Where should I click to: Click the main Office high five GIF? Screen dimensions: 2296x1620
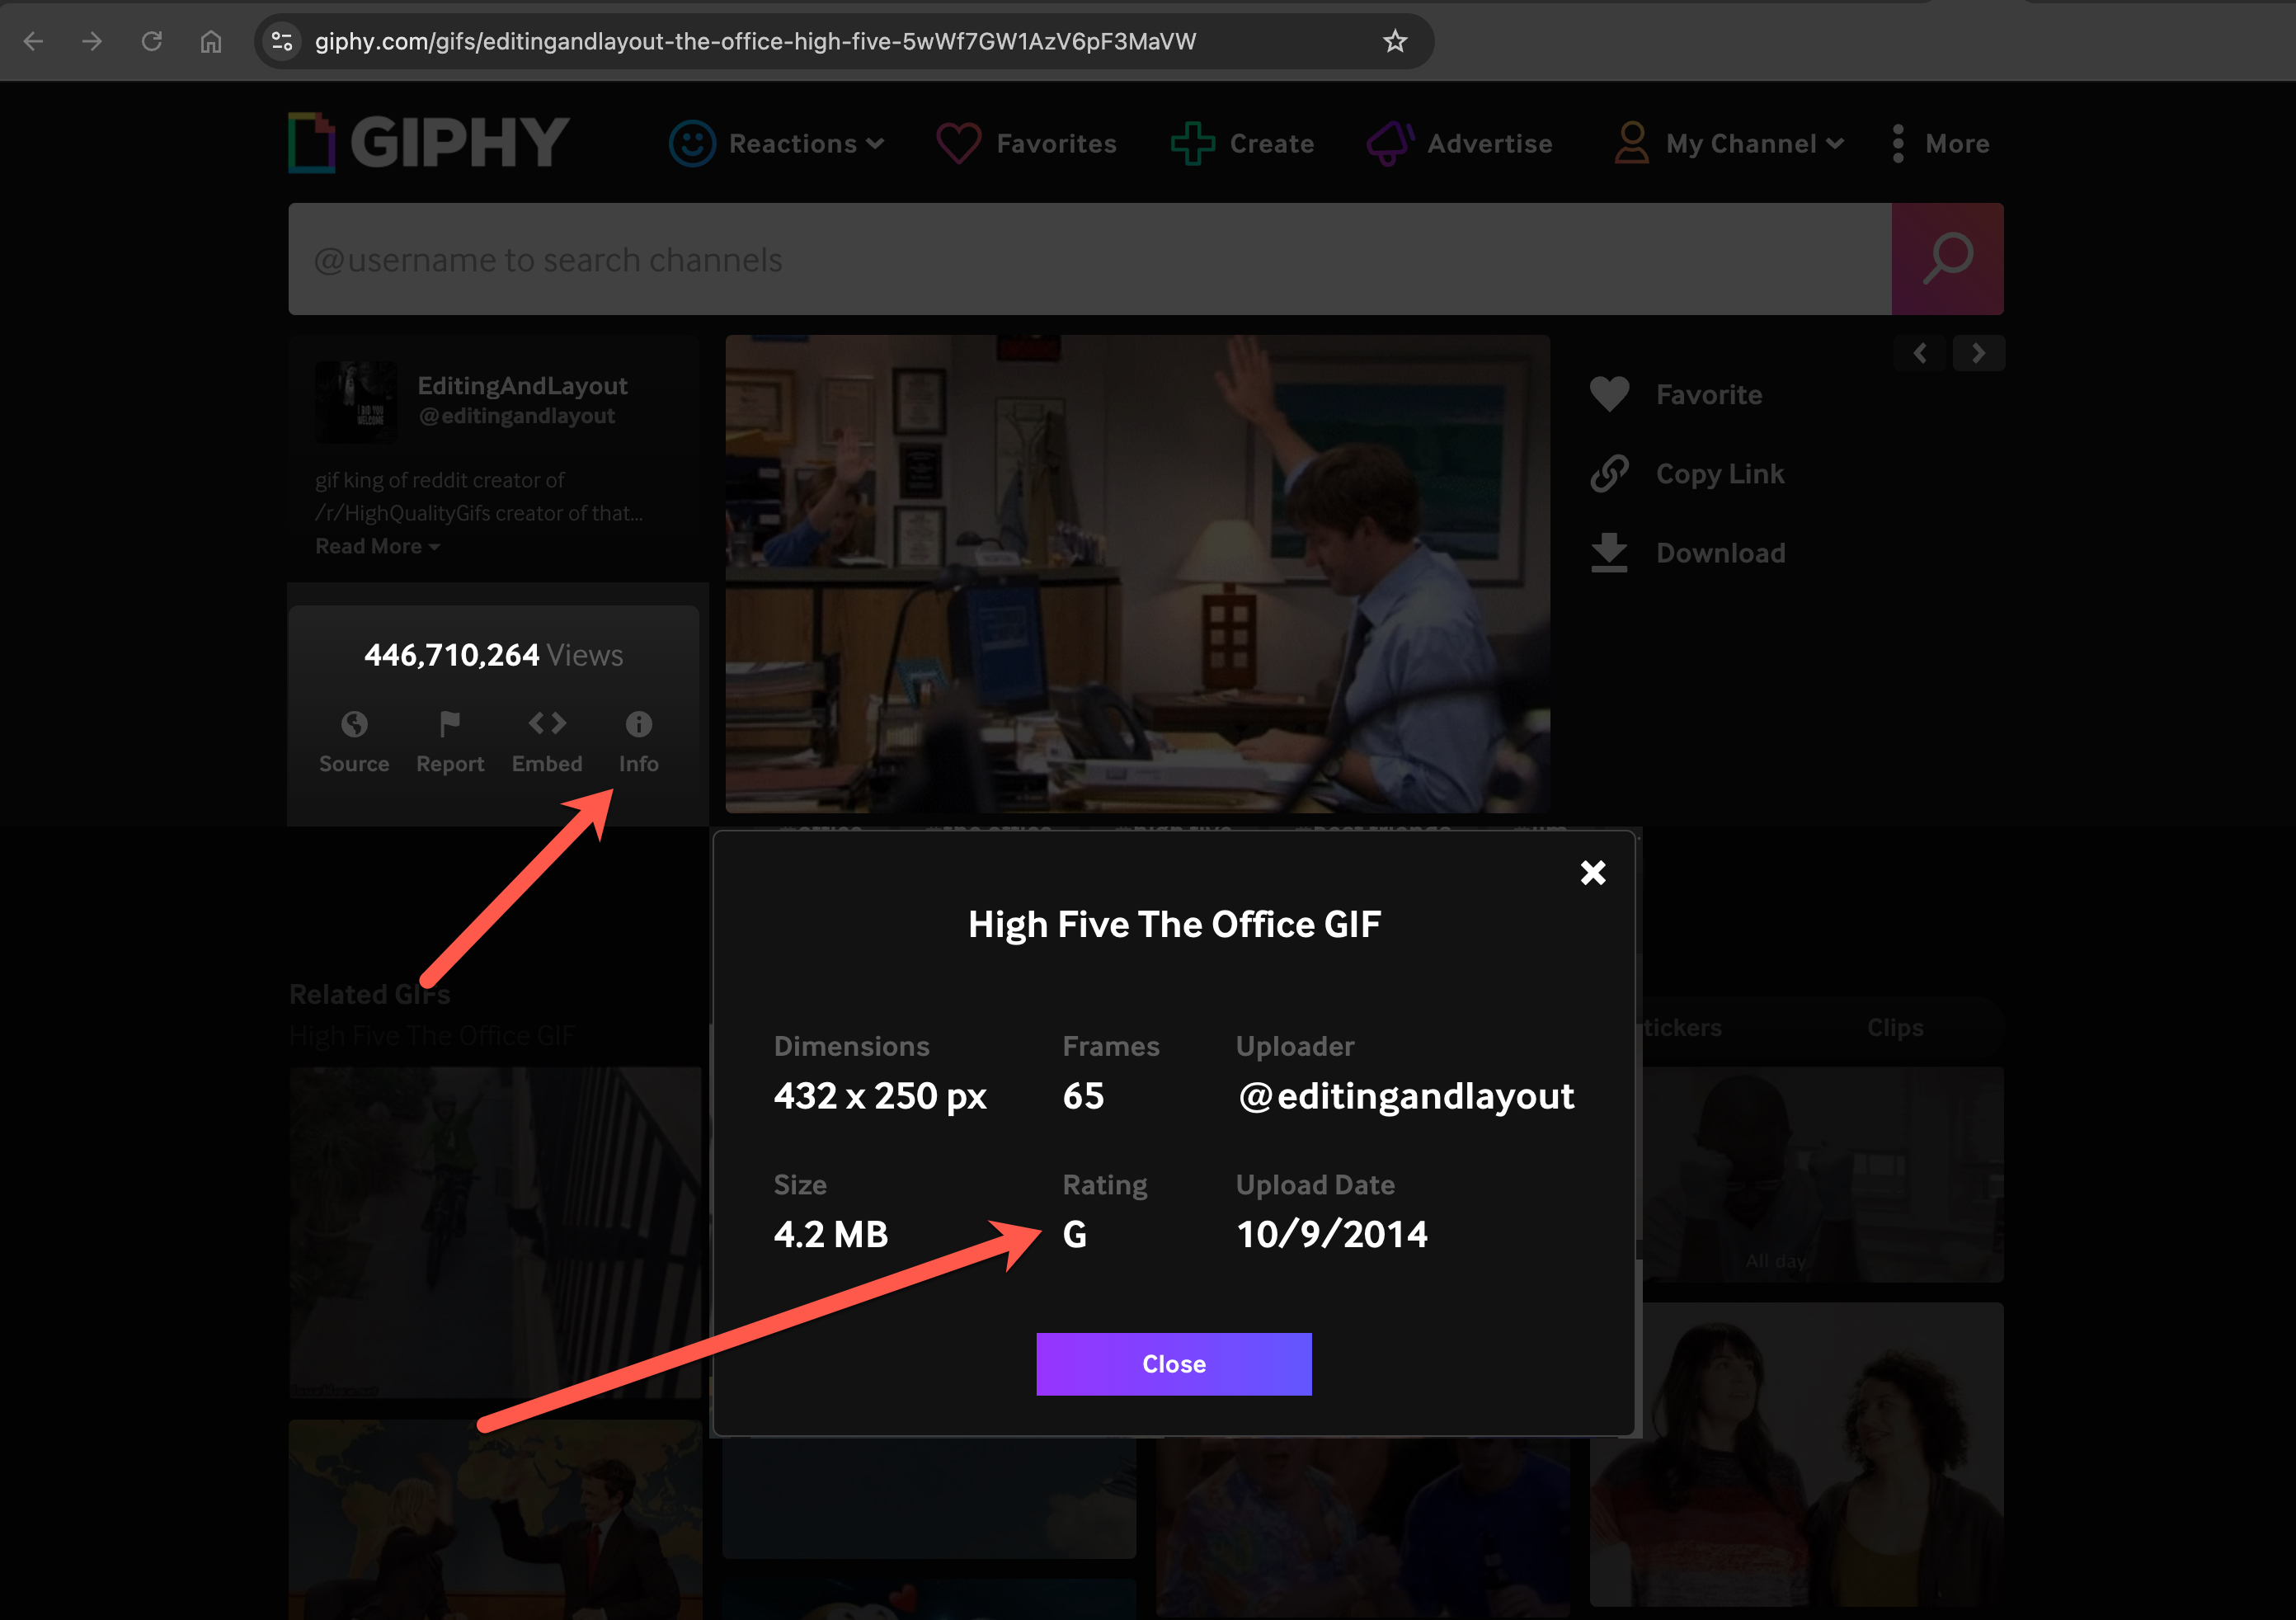(x=1137, y=574)
